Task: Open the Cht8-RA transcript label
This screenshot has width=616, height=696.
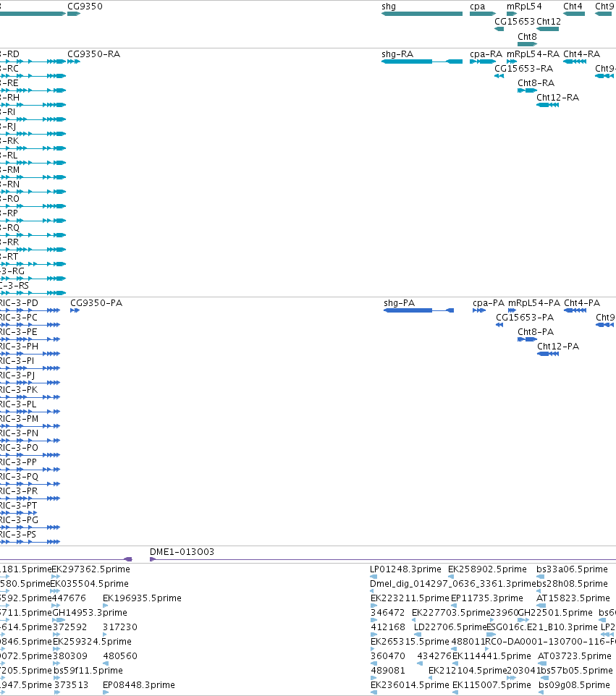Action: [x=536, y=83]
